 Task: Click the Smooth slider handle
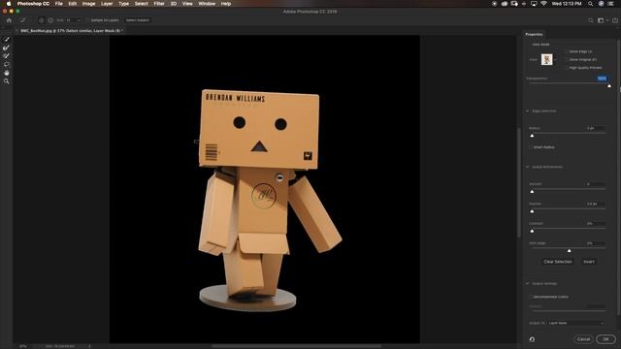[x=532, y=191]
